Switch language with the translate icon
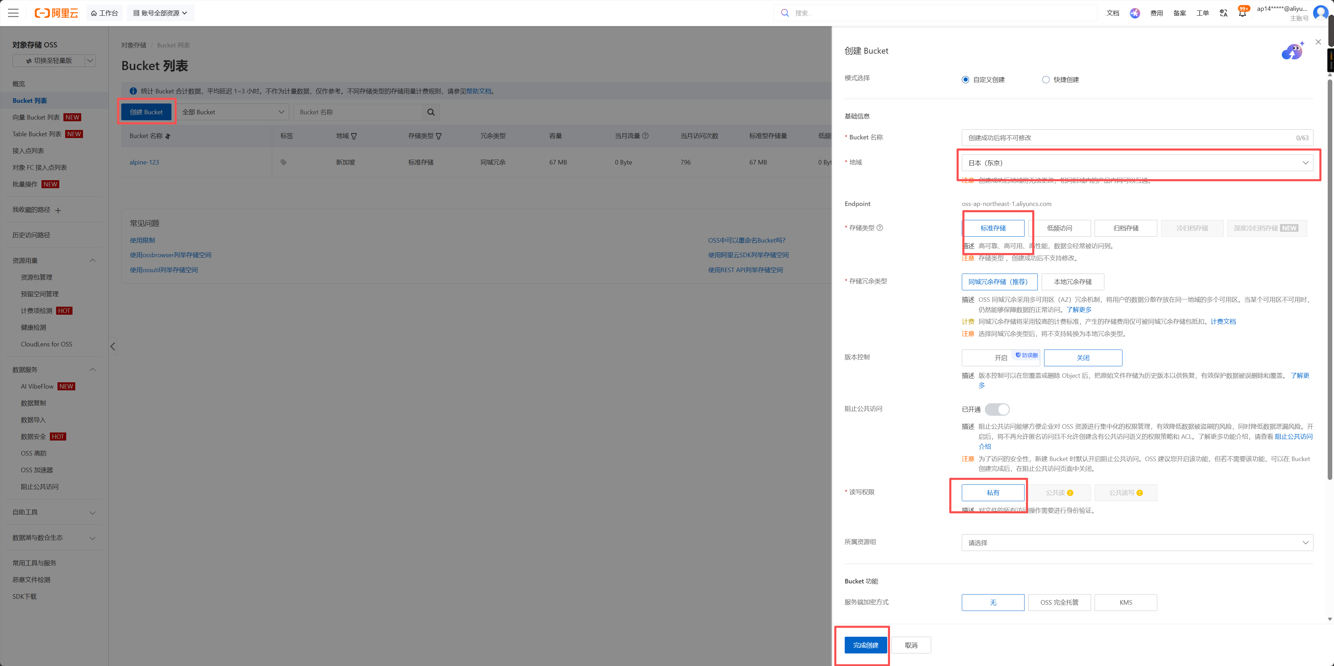The height and width of the screenshot is (666, 1334). pos(1223,13)
